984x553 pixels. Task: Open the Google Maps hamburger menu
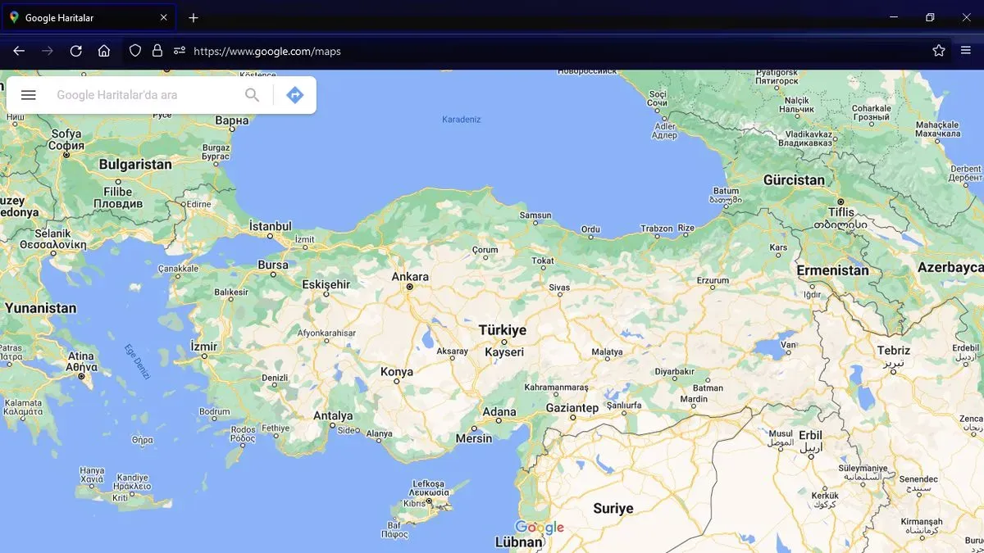(29, 95)
